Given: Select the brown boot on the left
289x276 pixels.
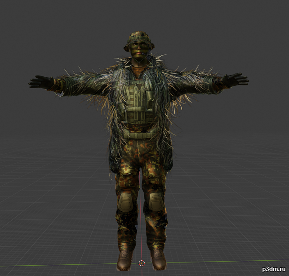Looking at the screenshot, I should coord(125,260).
